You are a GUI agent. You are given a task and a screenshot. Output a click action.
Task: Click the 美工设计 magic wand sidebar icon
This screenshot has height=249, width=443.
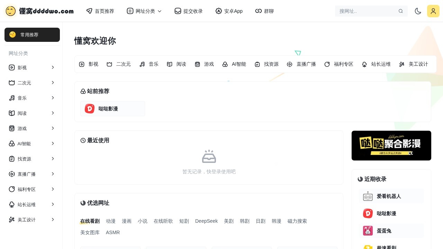point(12,220)
